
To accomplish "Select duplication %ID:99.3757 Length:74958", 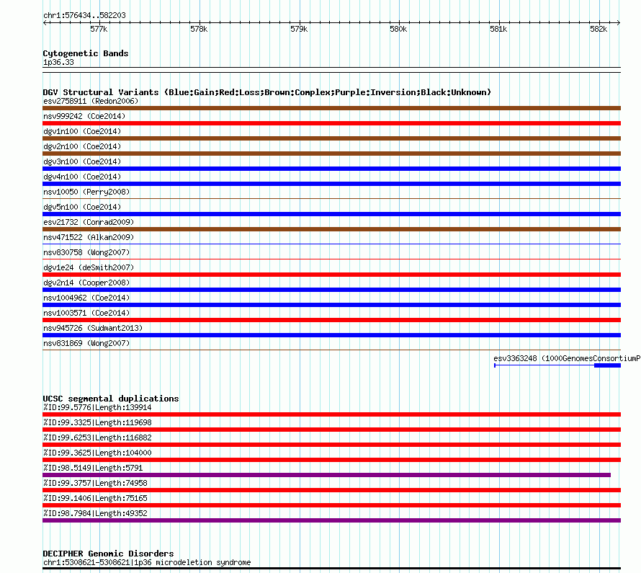I will tap(95, 483).
